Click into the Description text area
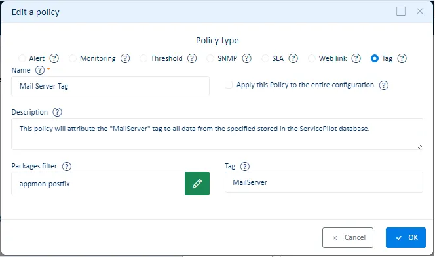Screen dimensions: 435x257 [217, 134]
